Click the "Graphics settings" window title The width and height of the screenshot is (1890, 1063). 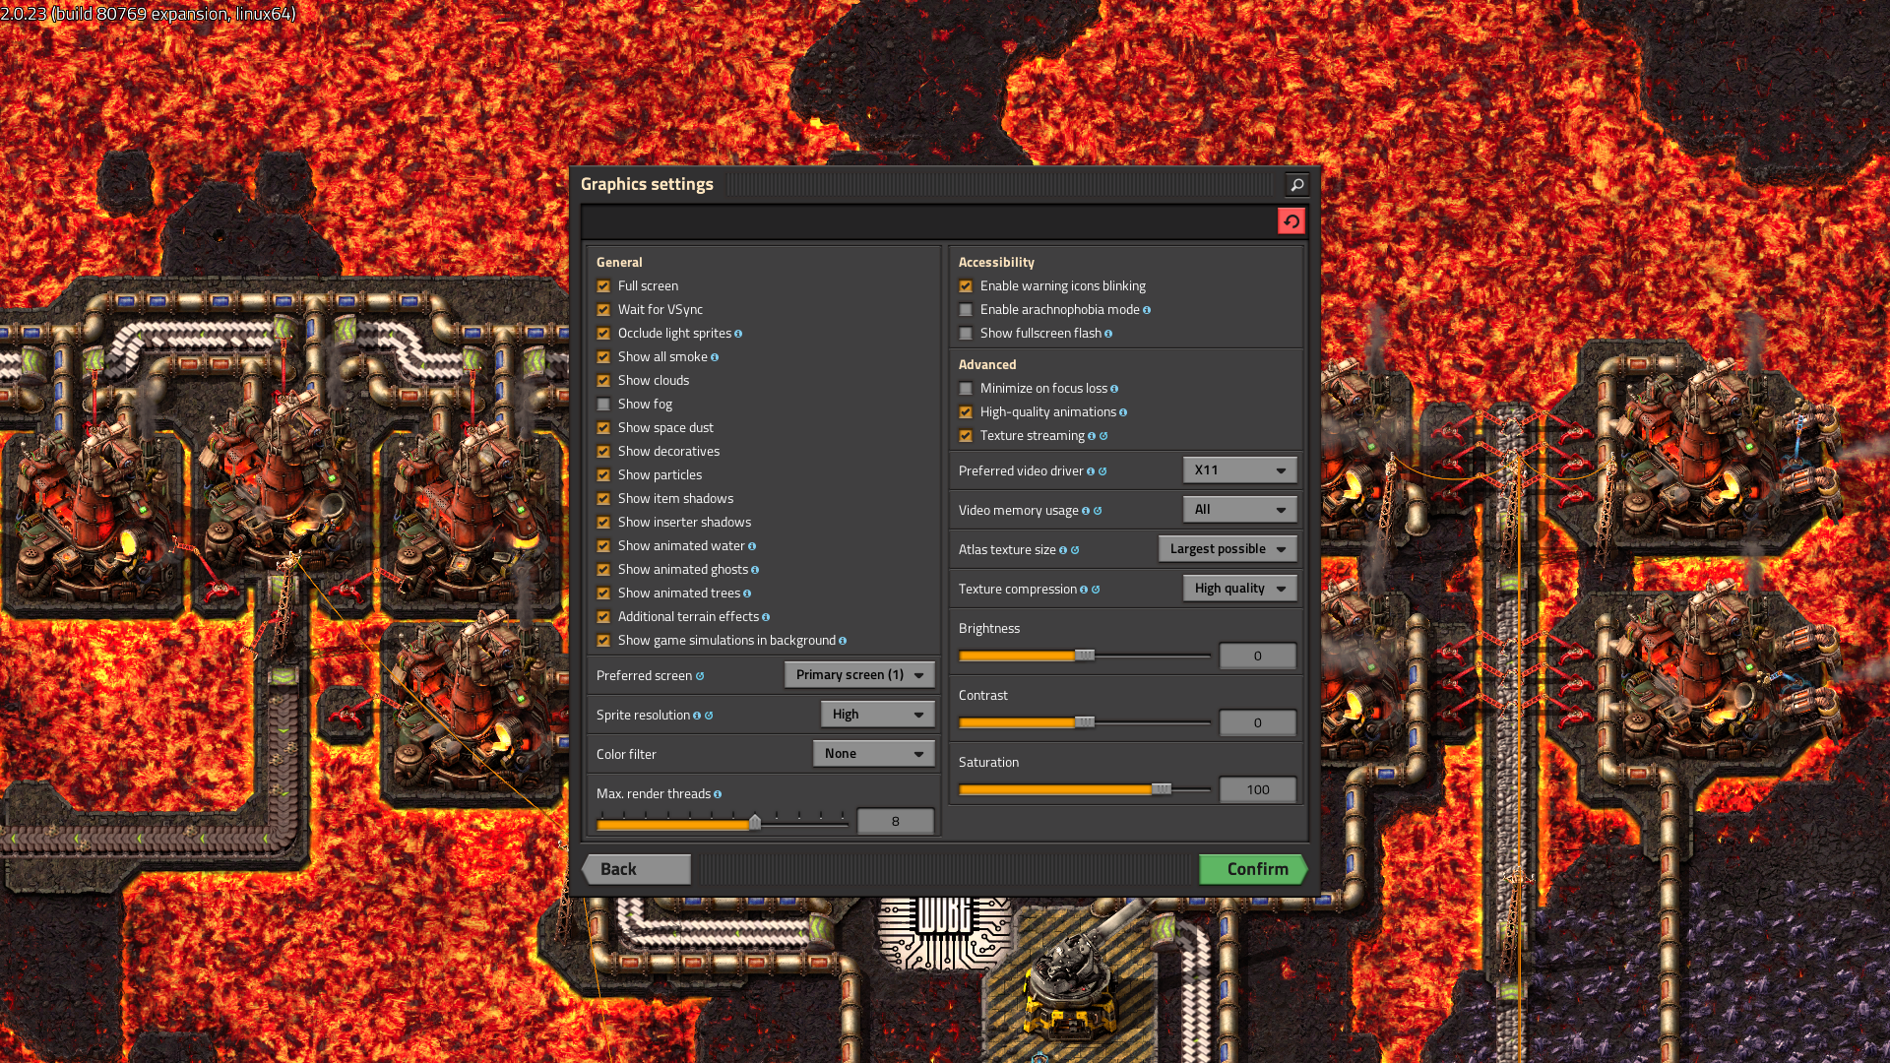pos(647,184)
